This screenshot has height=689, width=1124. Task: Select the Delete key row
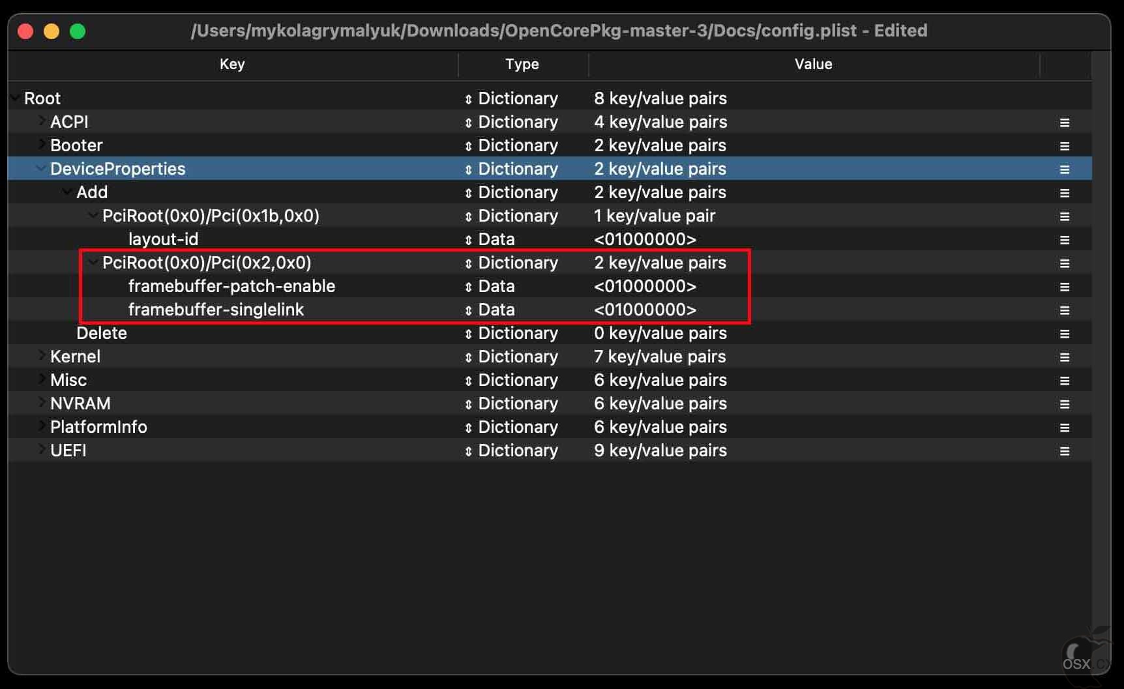(x=102, y=333)
